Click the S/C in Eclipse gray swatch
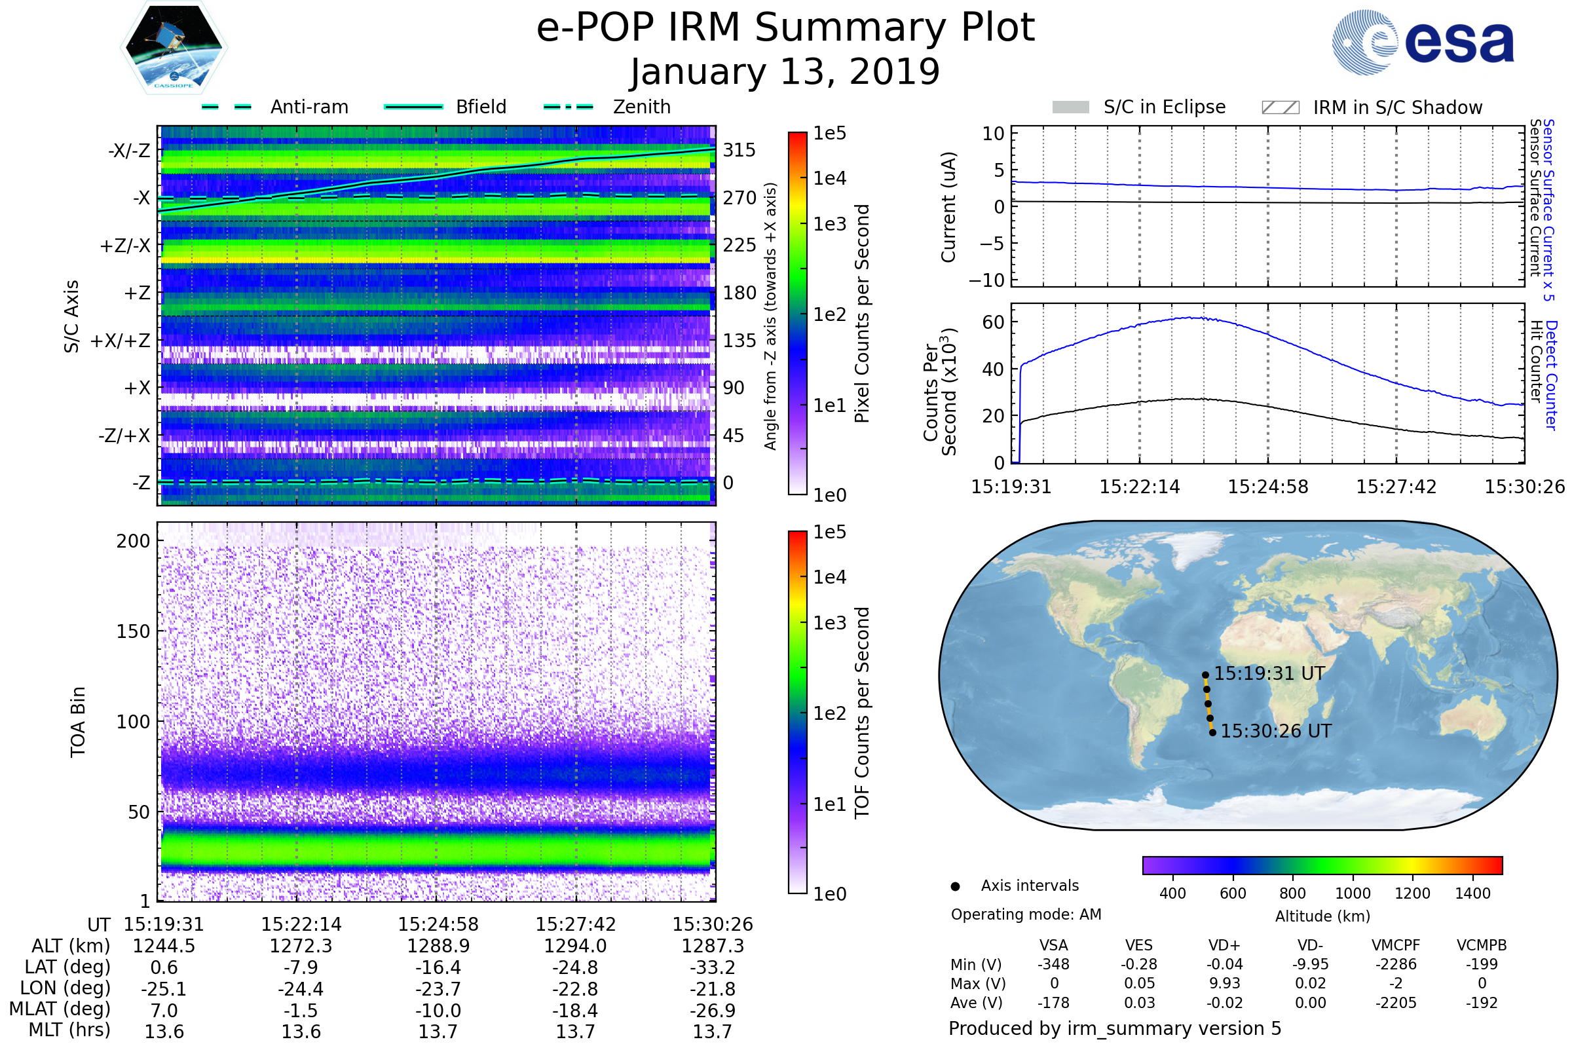Viewport: 1572px width, 1048px height. click(x=1070, y=107)
